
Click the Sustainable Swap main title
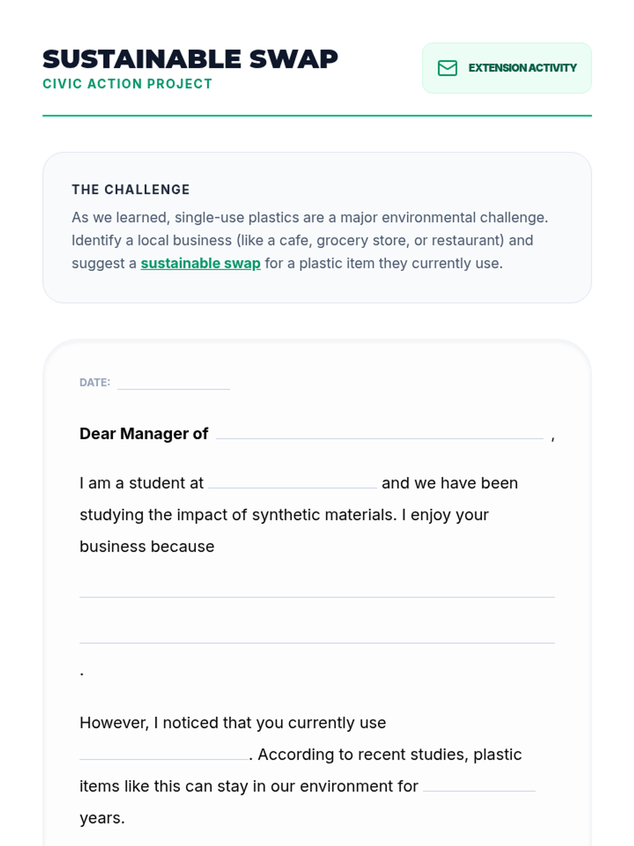point(190,59)
